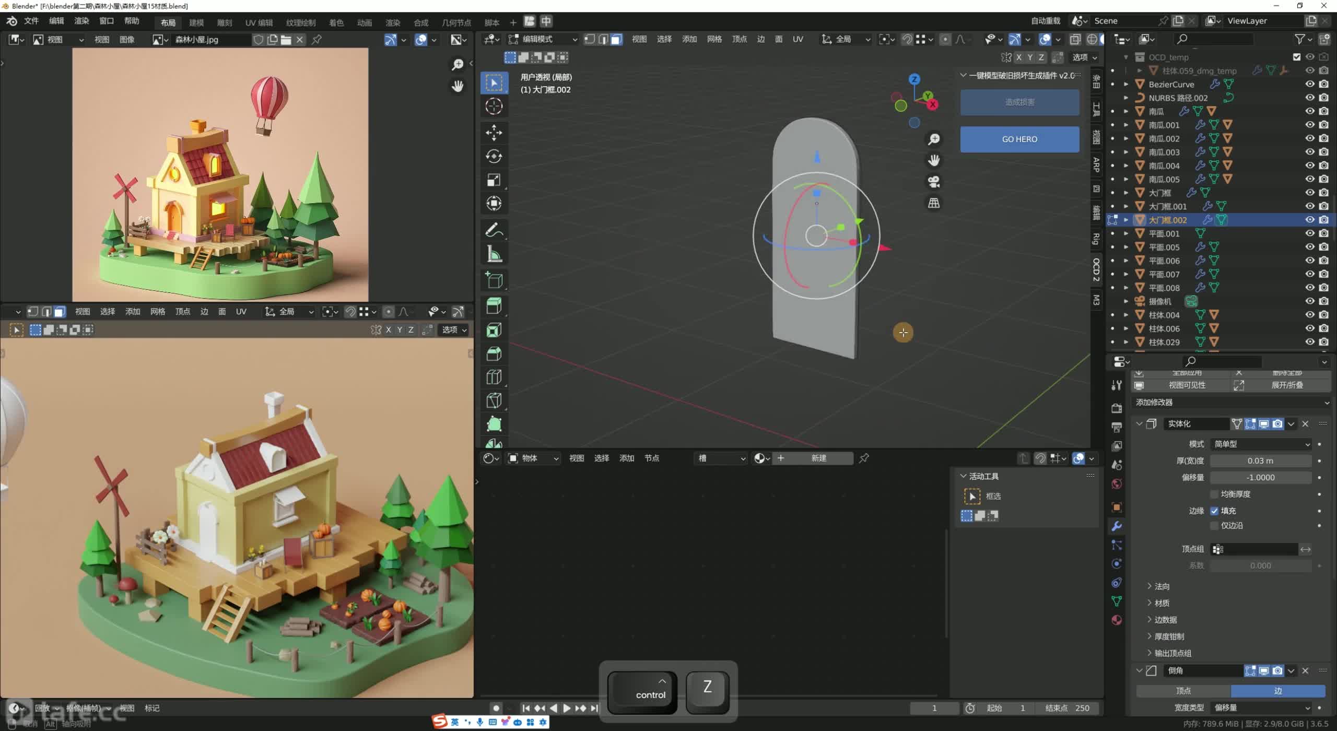Click the 造成损害 button
The image size is (1337, 731).
click(x=1019, y=102)
